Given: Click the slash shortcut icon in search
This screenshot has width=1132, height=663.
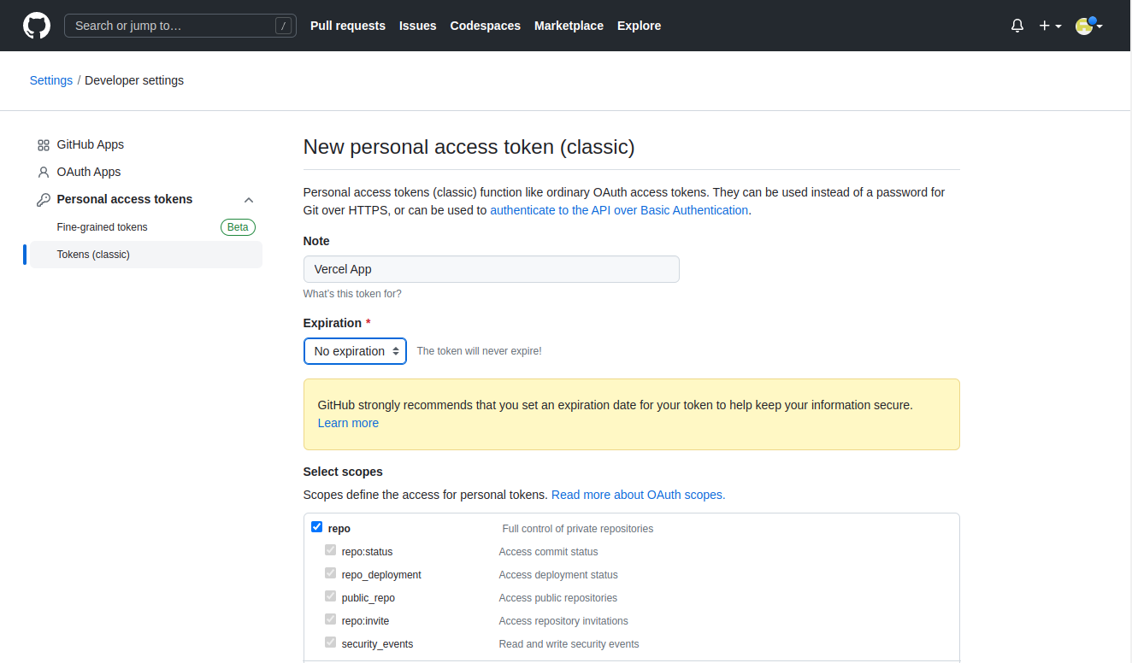Looking at the screenshot, I should (x=283, y=26).
